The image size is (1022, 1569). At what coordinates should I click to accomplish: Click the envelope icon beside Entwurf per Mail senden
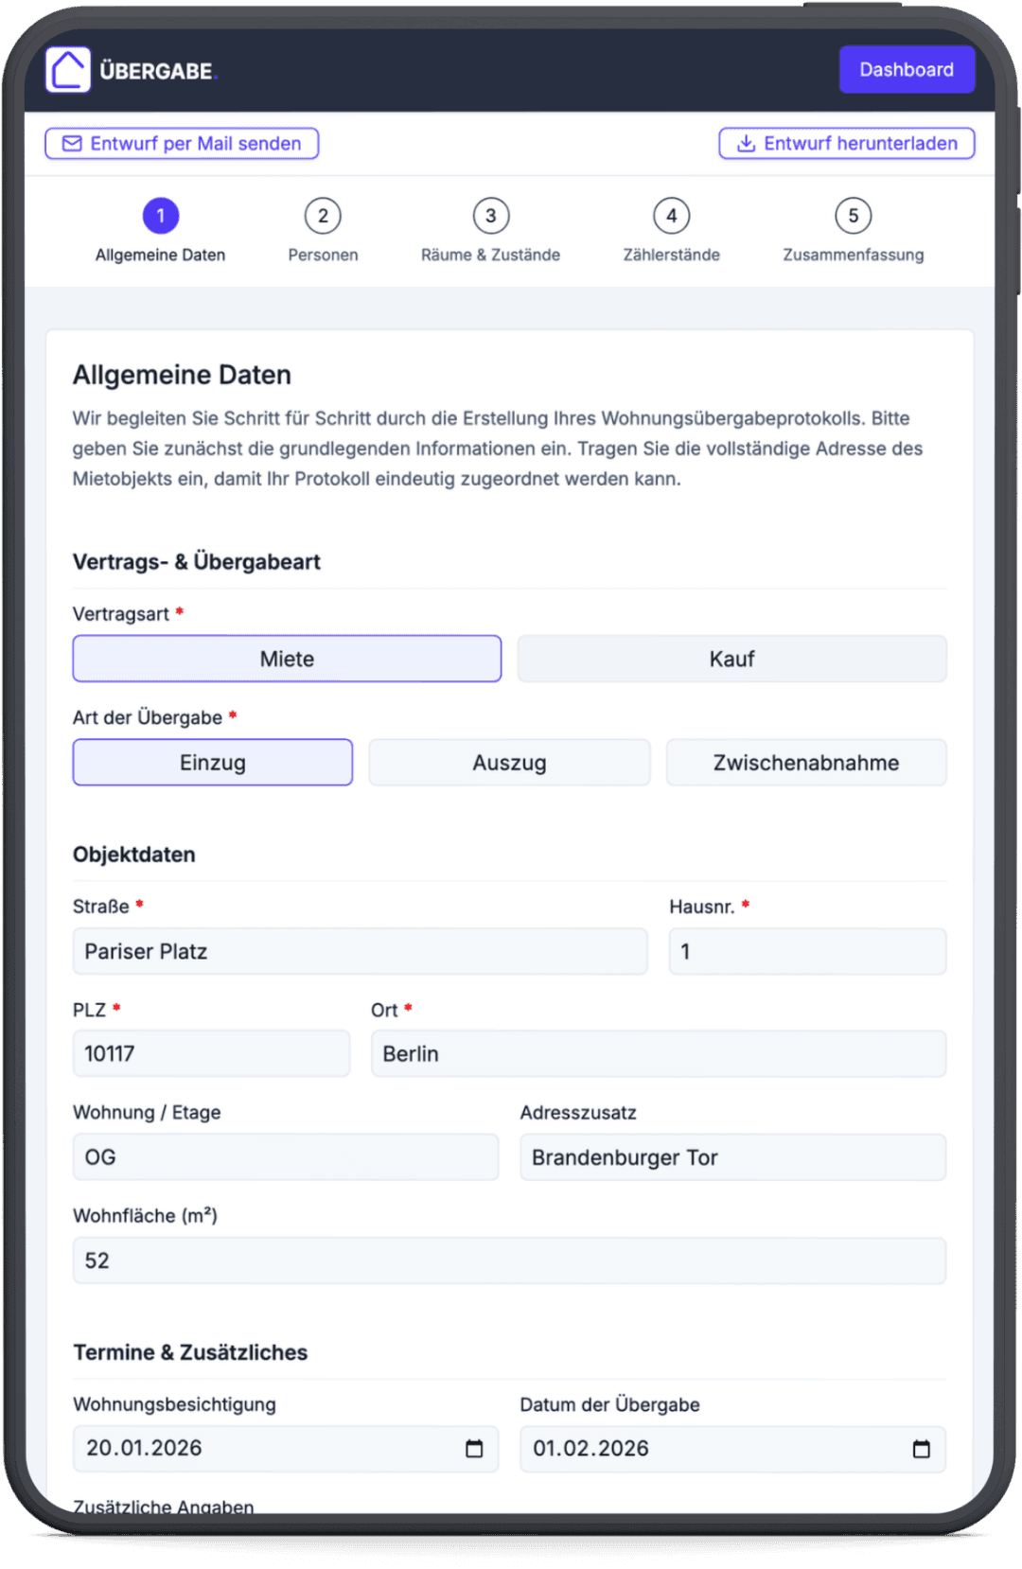point(71,143)
